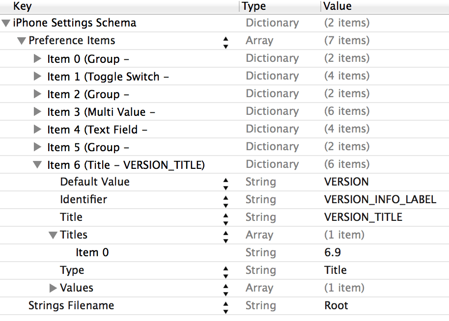Image resolution: width=449 pixels, height=321 pixels.
Task: Open key stepper for Default Value
Action: coord(225,184)
